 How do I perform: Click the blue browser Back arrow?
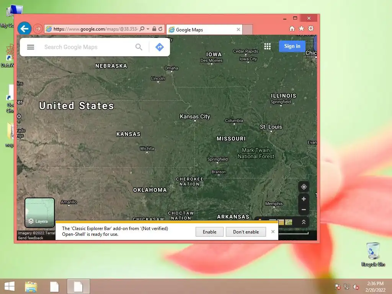click(24, 29)
